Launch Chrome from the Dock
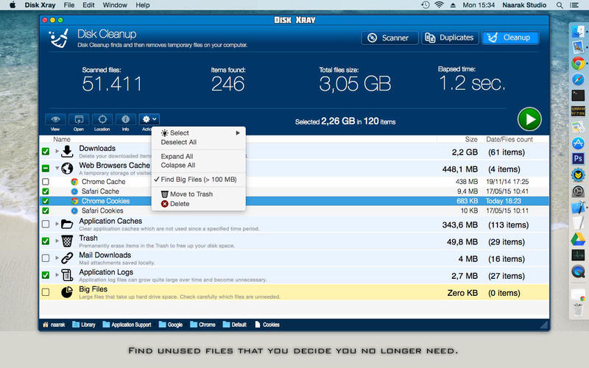 578,63
